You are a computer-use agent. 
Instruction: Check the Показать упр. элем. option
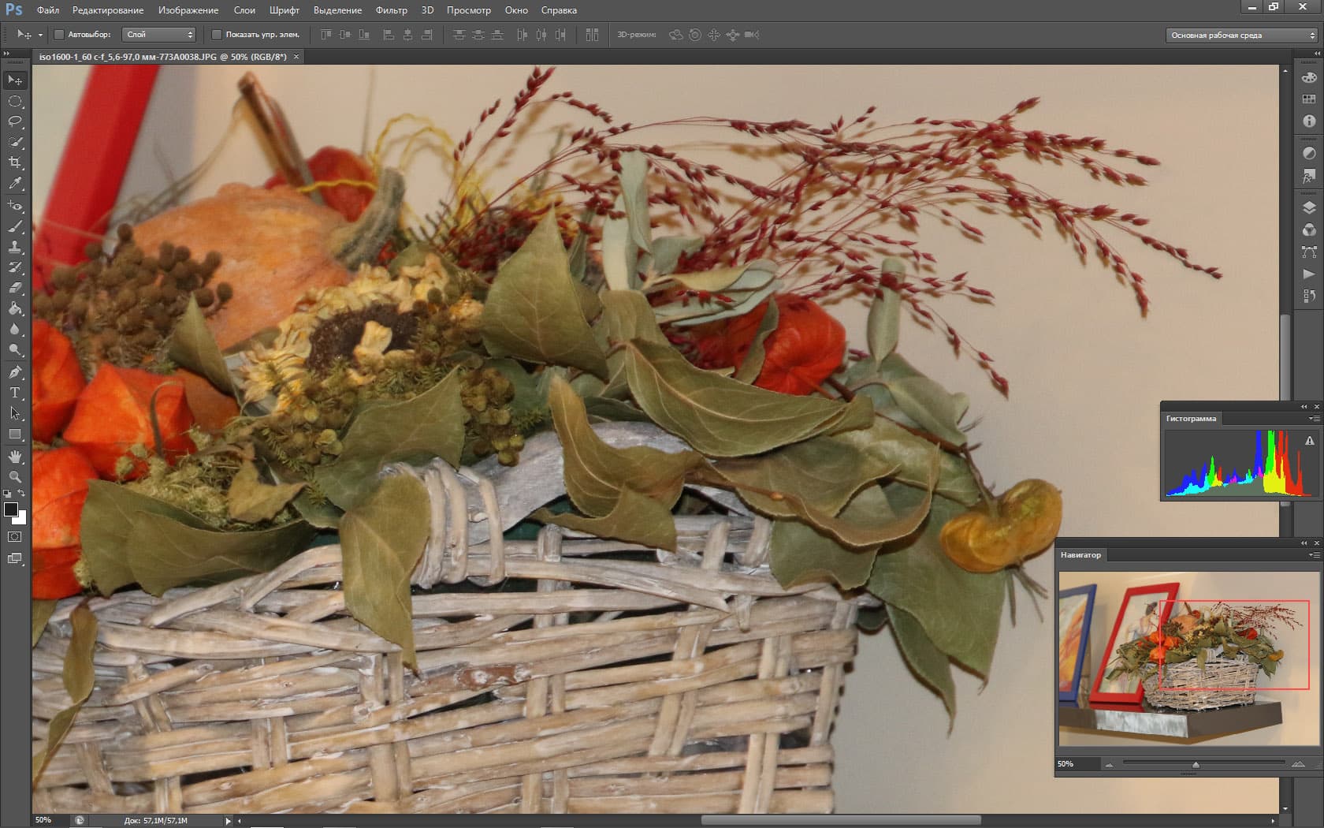(x=217, y=35)
